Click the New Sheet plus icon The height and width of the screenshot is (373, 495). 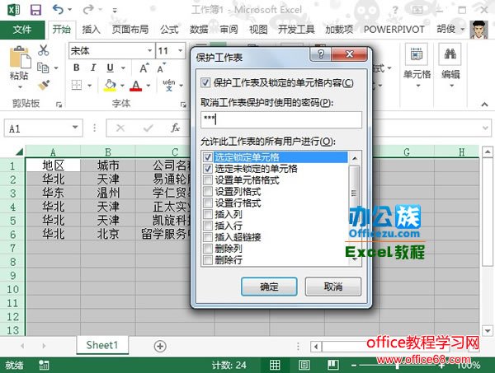coord(160,346)
